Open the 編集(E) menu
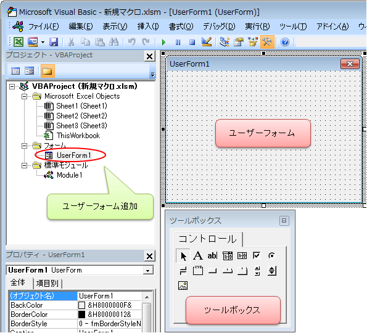Image resolution: width=367 pixels, height=333 pixels. [81, 27]
